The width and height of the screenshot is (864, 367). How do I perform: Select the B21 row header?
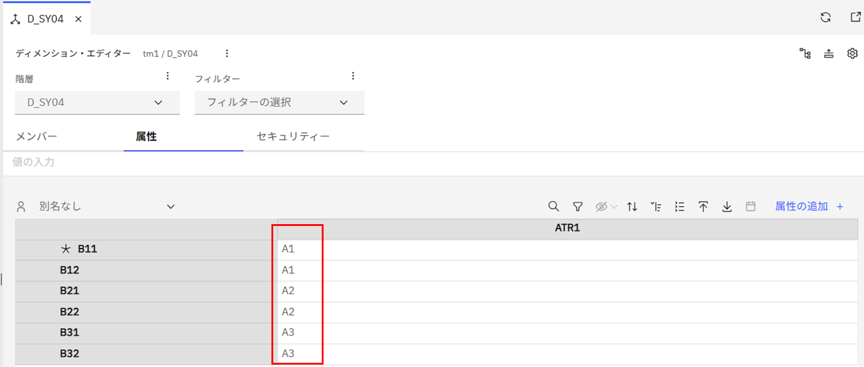(x=146, y=291)
